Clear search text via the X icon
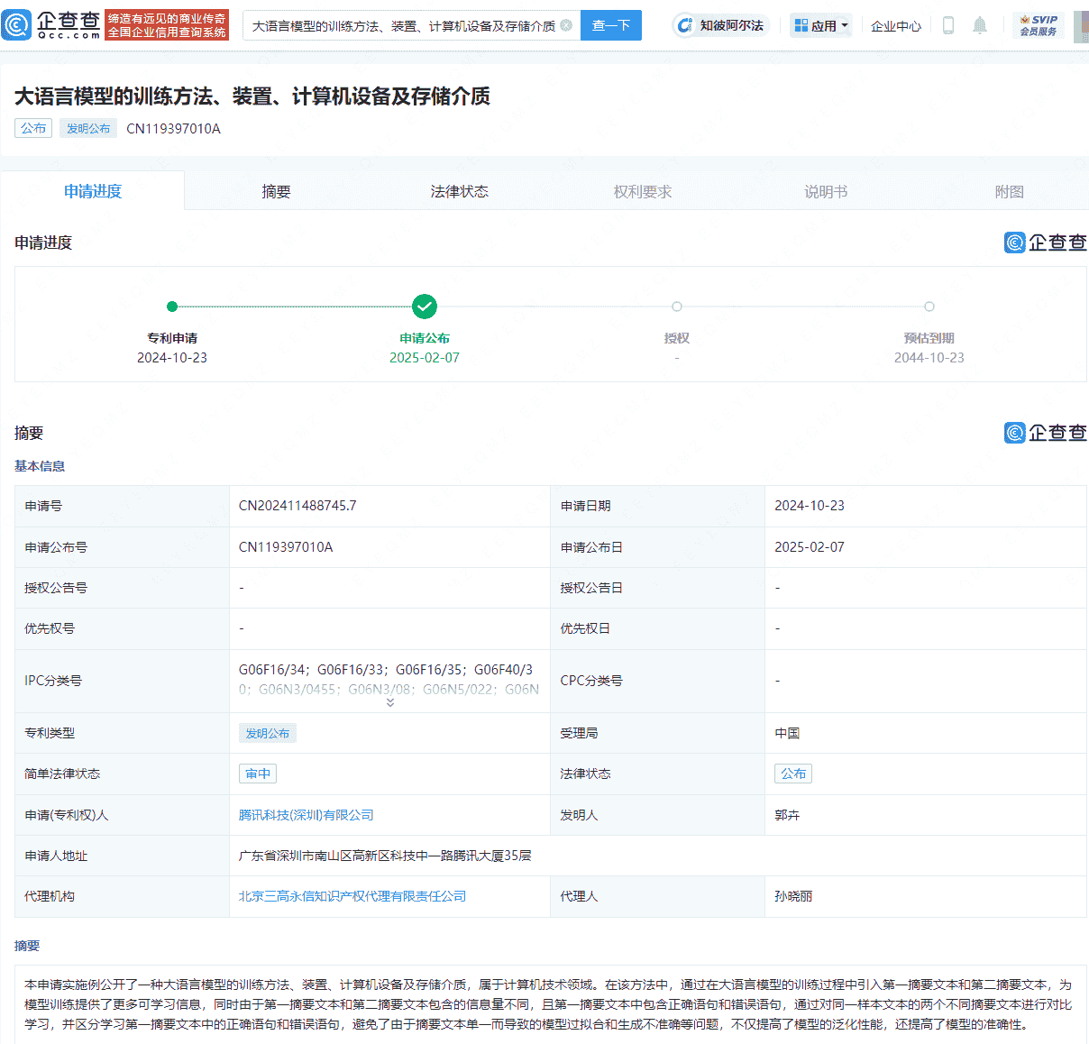The height and width of the screenshot is (1044, 1089). coord(565,25)
